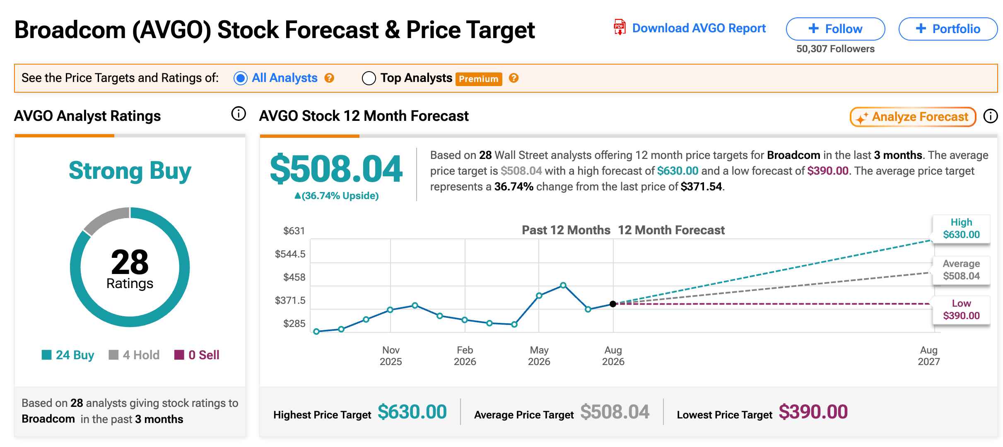Click the '50,307 Followers' count text
This screenshot has width=1003, height=447.
pos(835,49)
